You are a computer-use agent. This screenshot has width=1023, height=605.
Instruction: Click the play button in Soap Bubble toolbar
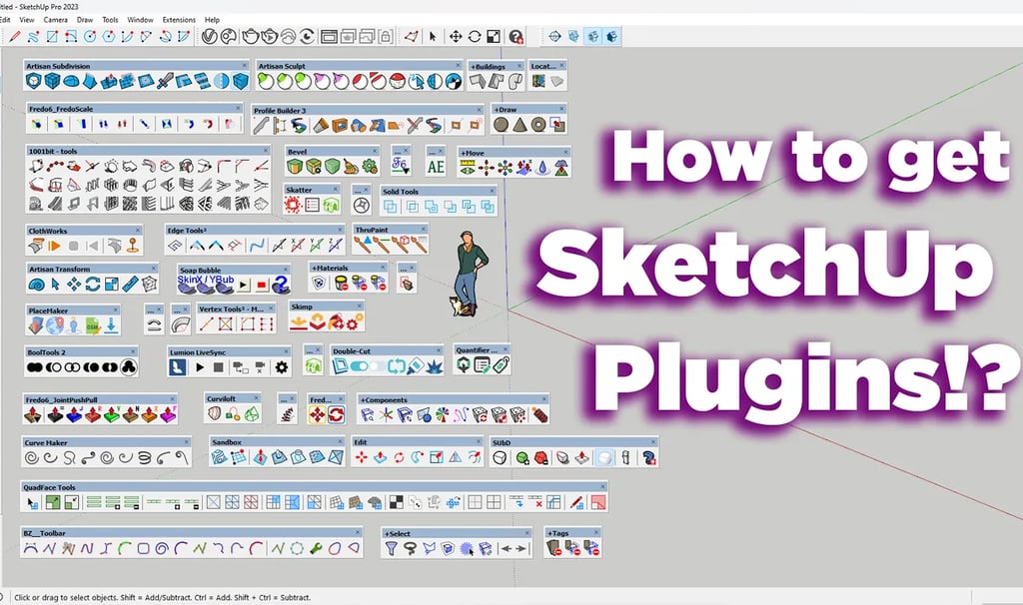coord(243,285)
